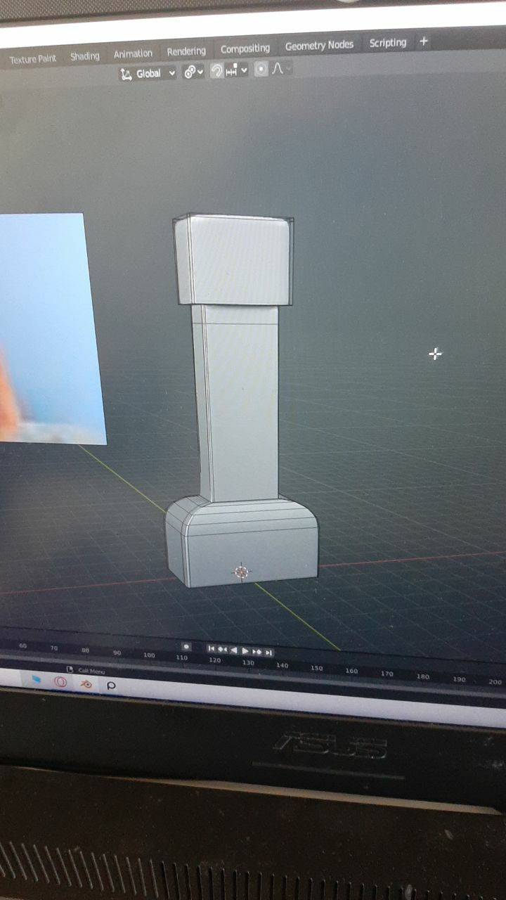Open the snap element options dropdown
The height and width of the screenshot is (900, 506).
click(x=236, y=70)
